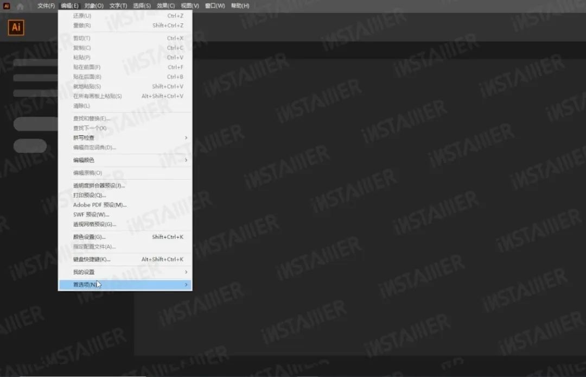This screenshot has height=377, width=586.
Task: Select 剪切(T) menu entry
Action: tap(125, 38)
